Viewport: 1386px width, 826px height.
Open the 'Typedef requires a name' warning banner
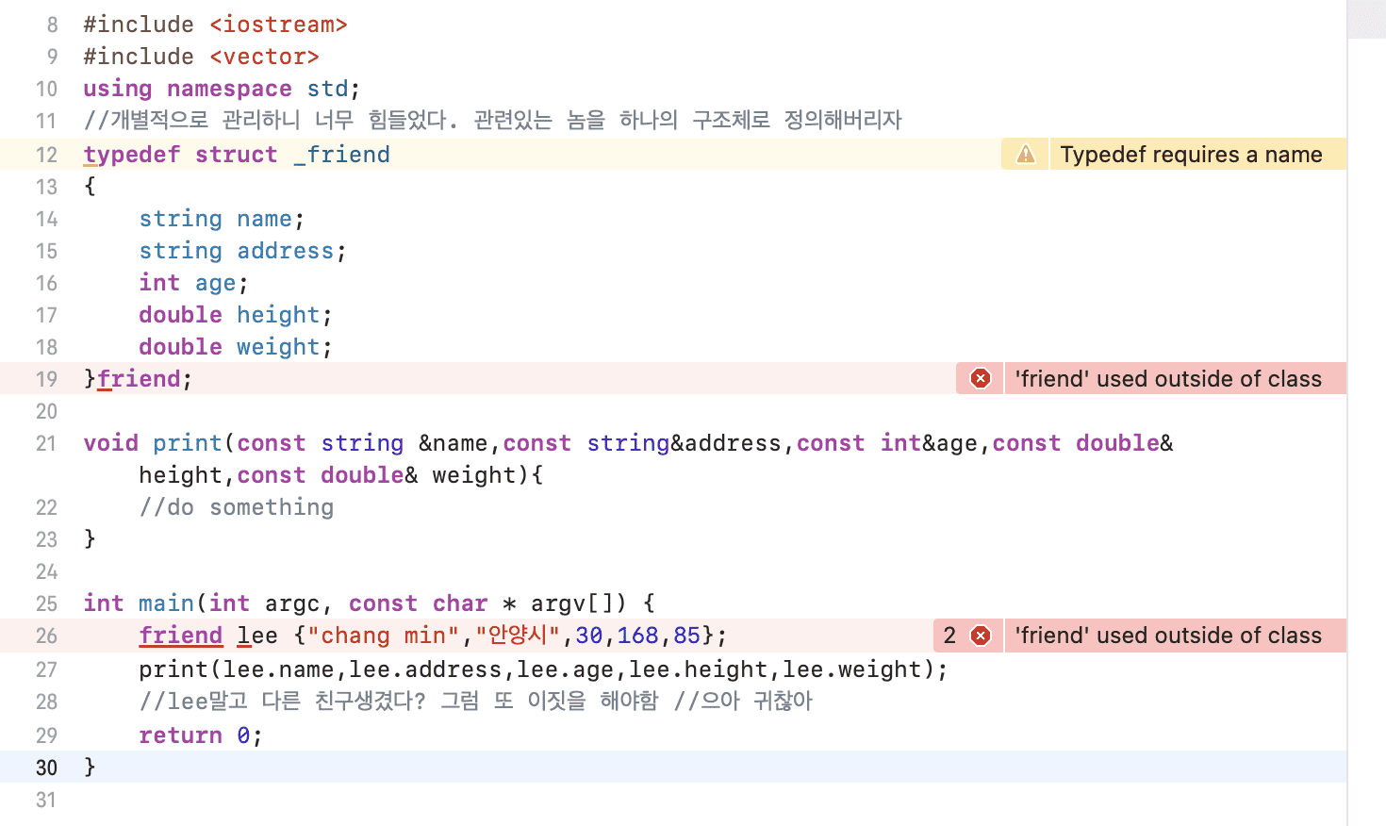[1191, 154]
